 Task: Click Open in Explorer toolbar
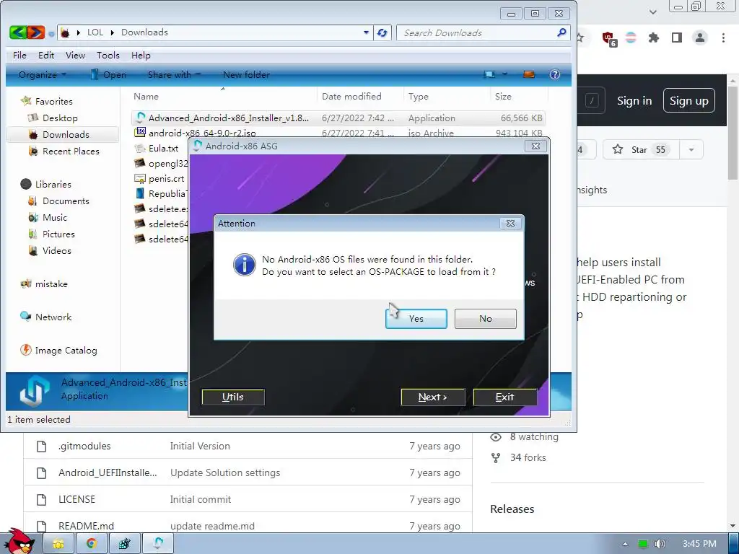pos(108,74)
